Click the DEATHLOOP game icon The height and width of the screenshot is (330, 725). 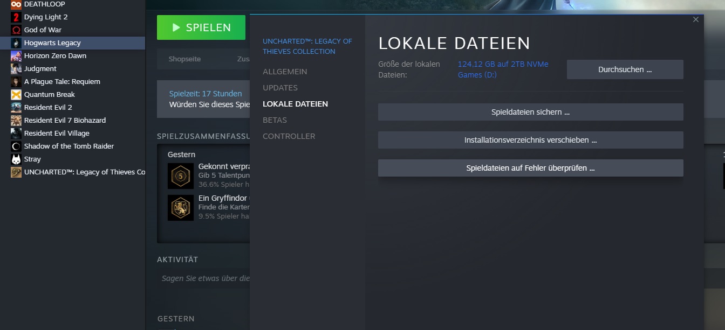click(x=16, y=4)
